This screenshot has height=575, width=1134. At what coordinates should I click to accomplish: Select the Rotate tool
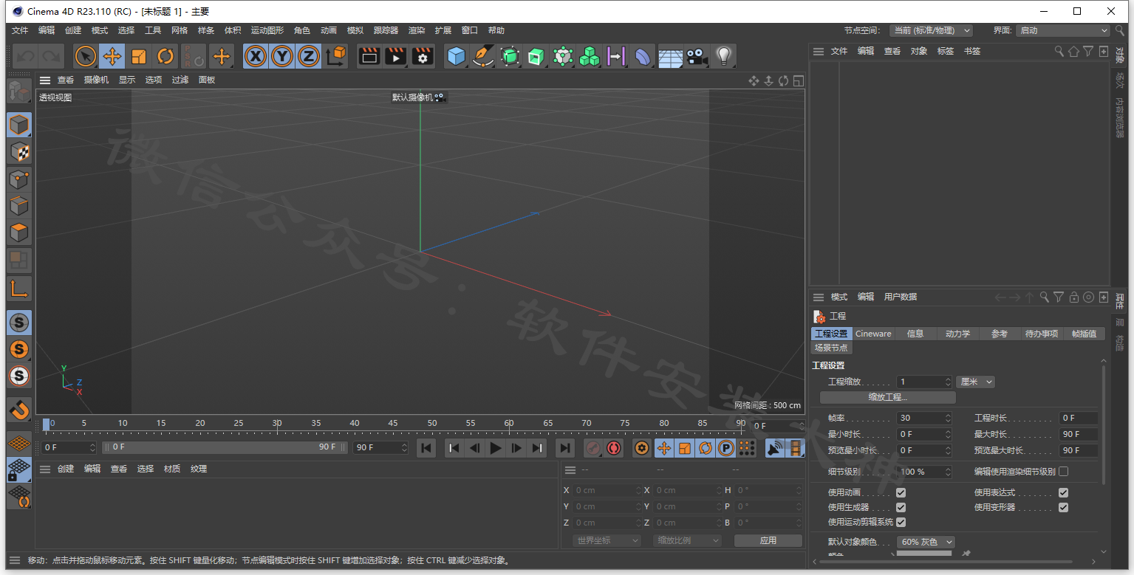[165, 56]
